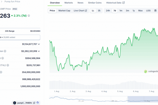This screenshot has height=105, width=158.
Task: Click info icon on the $3,262,331,918 row
Action: click(5, 51)
